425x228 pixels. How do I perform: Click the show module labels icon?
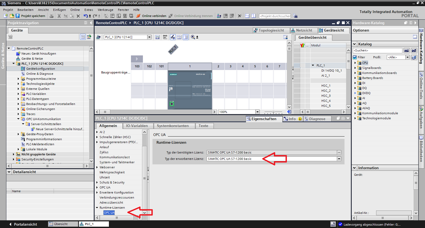point(158,37)
